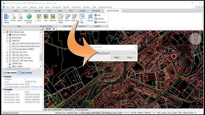Open the Parametric menu
This screenshot has height=115, width=205.
pyautogui.click(x=76, y=7)
